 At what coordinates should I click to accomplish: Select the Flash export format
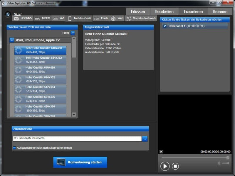coord(101,18)
